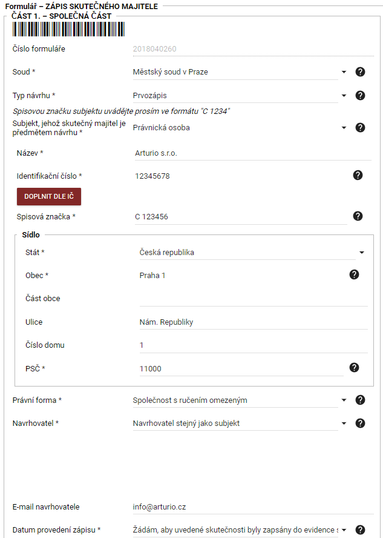
Task: Open help for Navrhovatel field
Action: pyautogui.click(x=360, y=423)
